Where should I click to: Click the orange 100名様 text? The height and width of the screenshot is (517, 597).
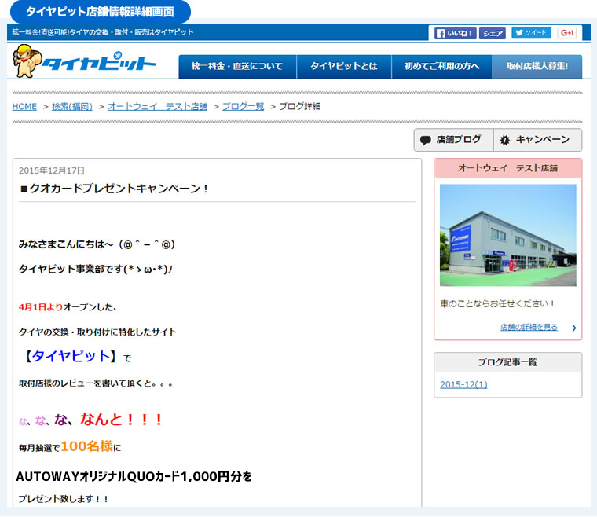[87, 446]
